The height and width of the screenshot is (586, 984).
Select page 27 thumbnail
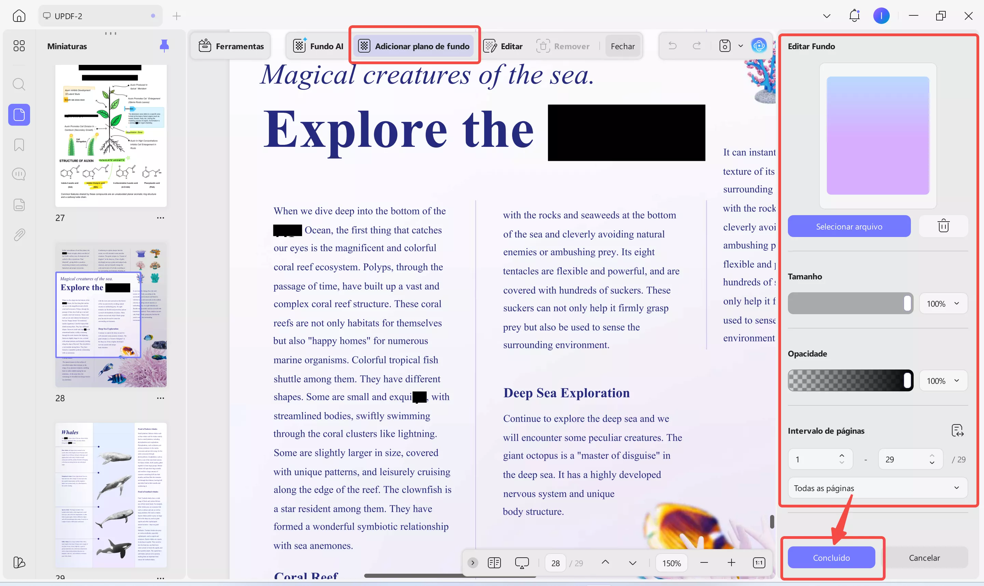(111, 136)
